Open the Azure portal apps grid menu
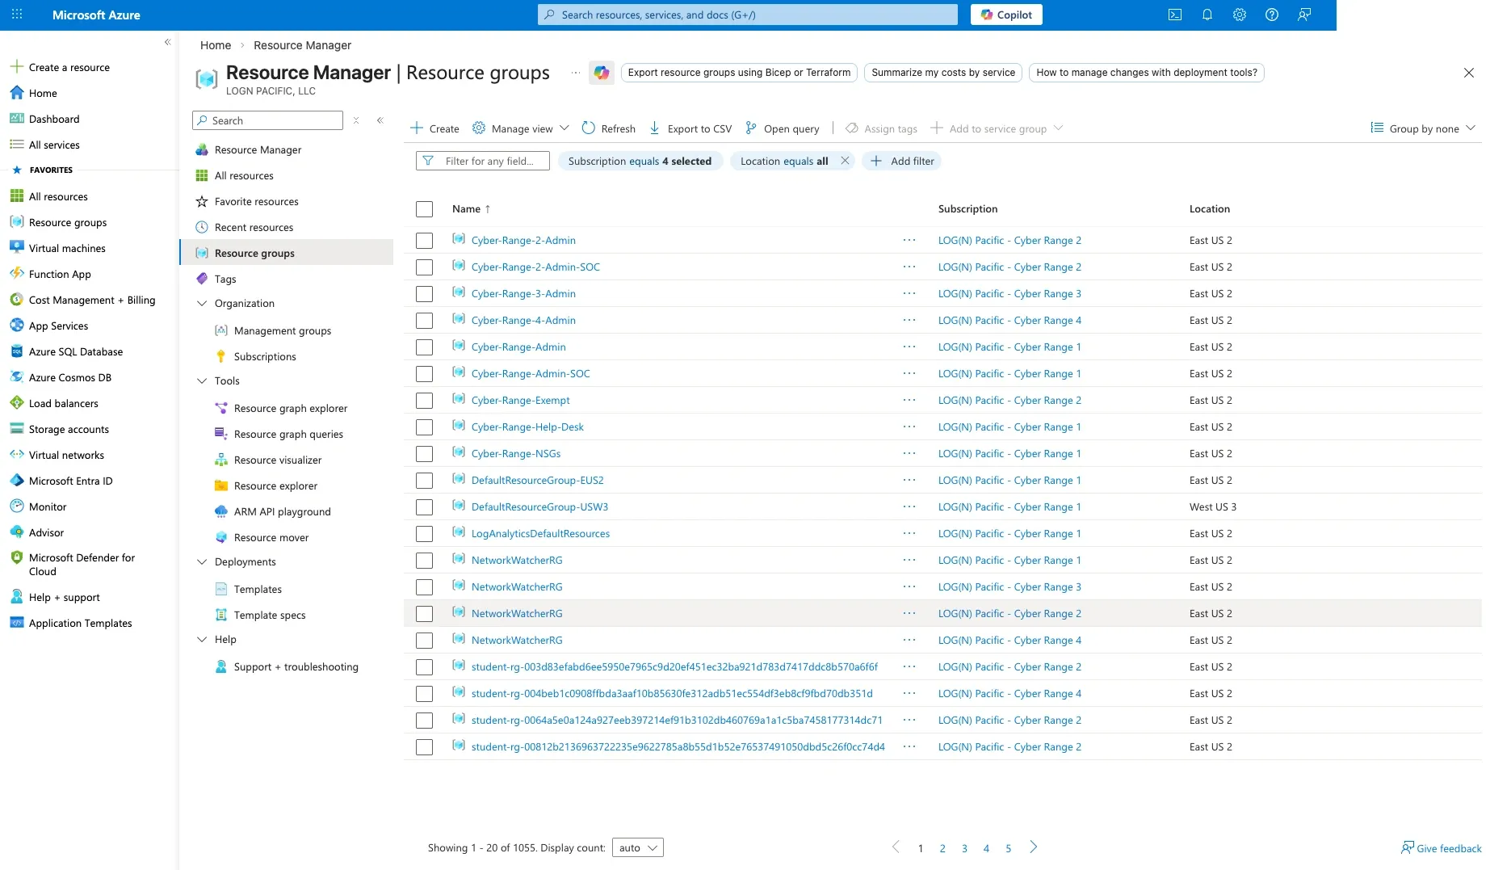 pos(17,15)
